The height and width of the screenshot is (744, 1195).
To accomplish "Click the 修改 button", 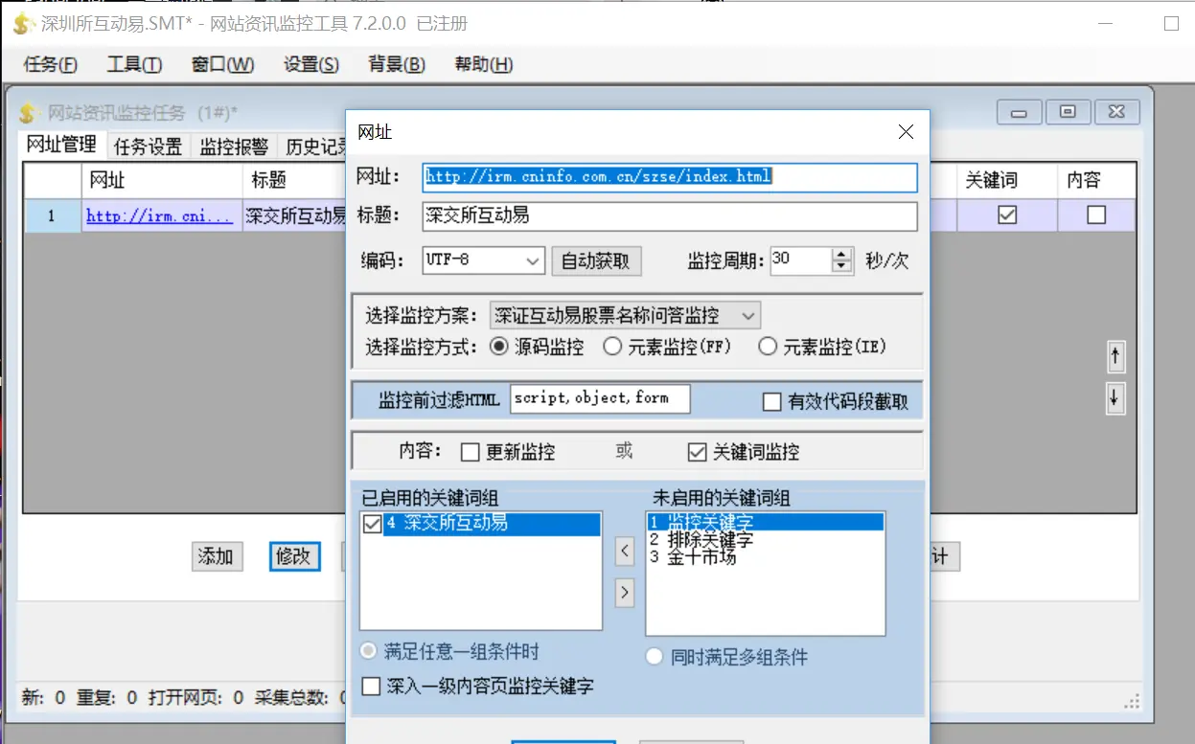I will pos(293,556).
